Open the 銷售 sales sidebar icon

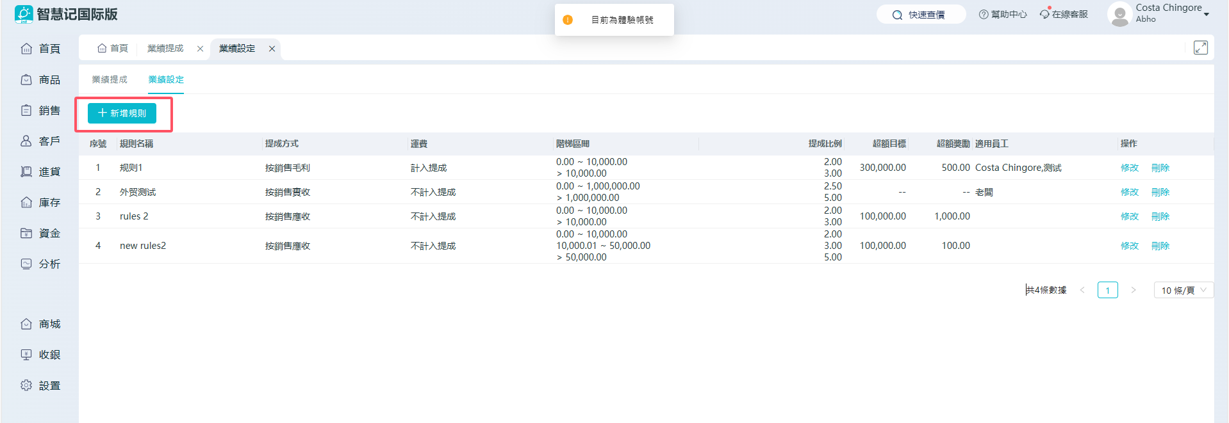point(26,110)
